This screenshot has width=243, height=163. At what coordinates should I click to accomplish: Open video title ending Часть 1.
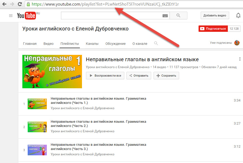pos(98,101)
